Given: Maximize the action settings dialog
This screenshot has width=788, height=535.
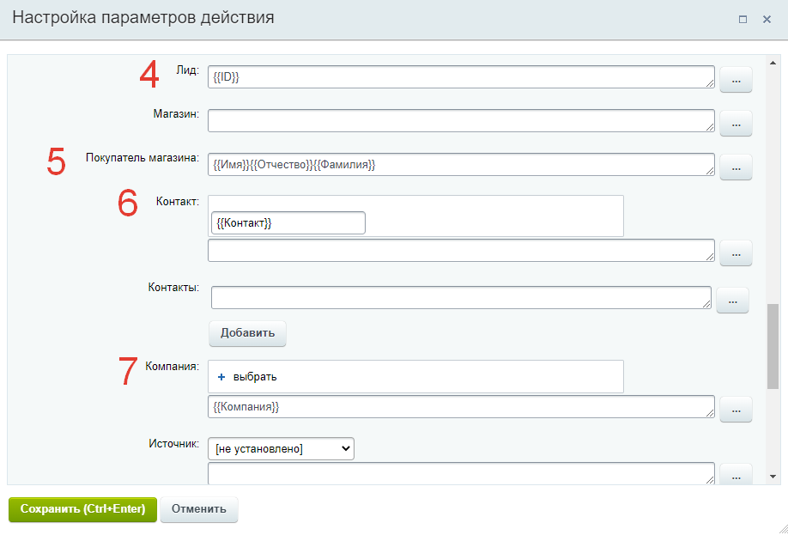Looking at the screenshot, I should [x=743, y=19].
